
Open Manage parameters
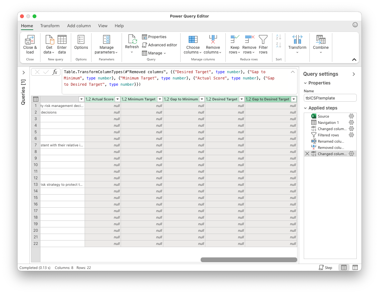[106, 44]
